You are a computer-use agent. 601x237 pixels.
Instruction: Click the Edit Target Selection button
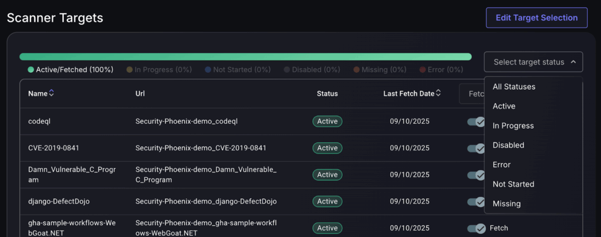pyautogui.click(x=536, y=18)
